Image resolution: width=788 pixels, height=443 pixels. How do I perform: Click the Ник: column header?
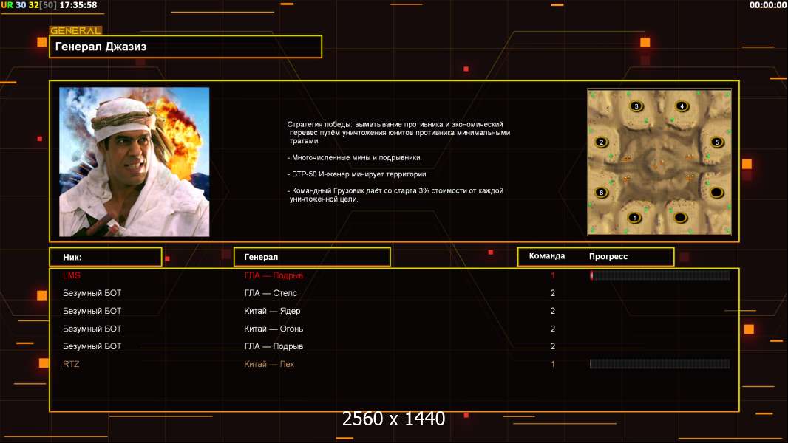[x=105, y=257]
